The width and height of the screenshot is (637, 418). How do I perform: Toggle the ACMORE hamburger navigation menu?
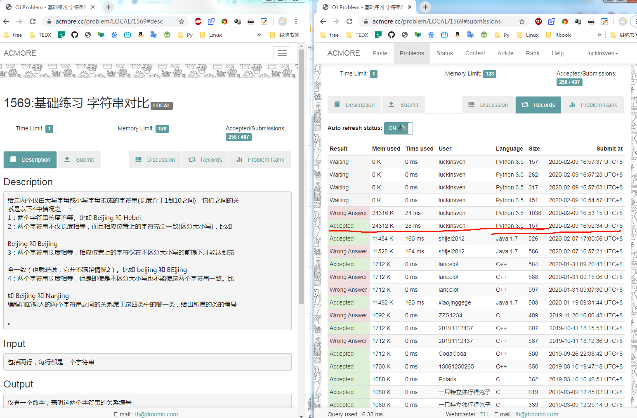[282, 53]
